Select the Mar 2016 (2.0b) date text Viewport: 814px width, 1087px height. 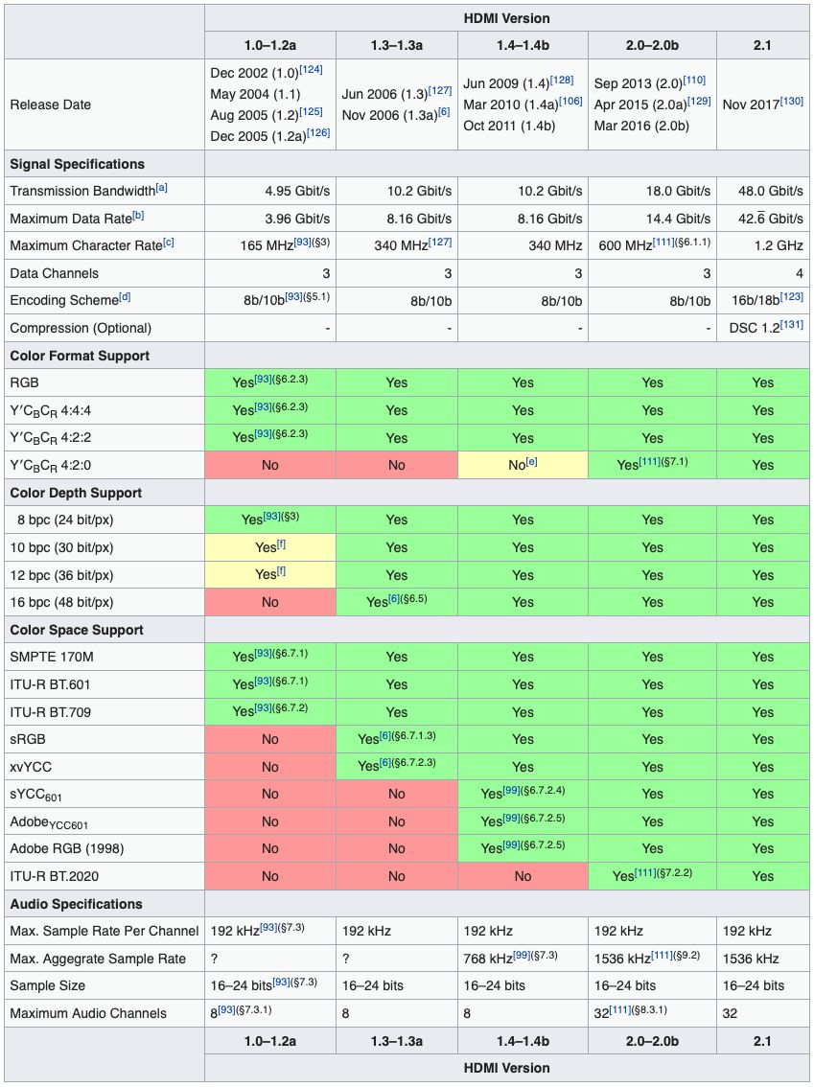point(641,127)
